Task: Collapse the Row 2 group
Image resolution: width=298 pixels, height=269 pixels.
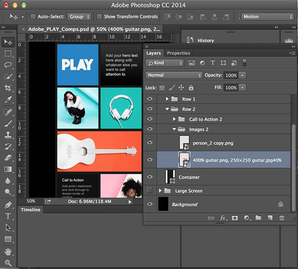Action: click(167, 109)
